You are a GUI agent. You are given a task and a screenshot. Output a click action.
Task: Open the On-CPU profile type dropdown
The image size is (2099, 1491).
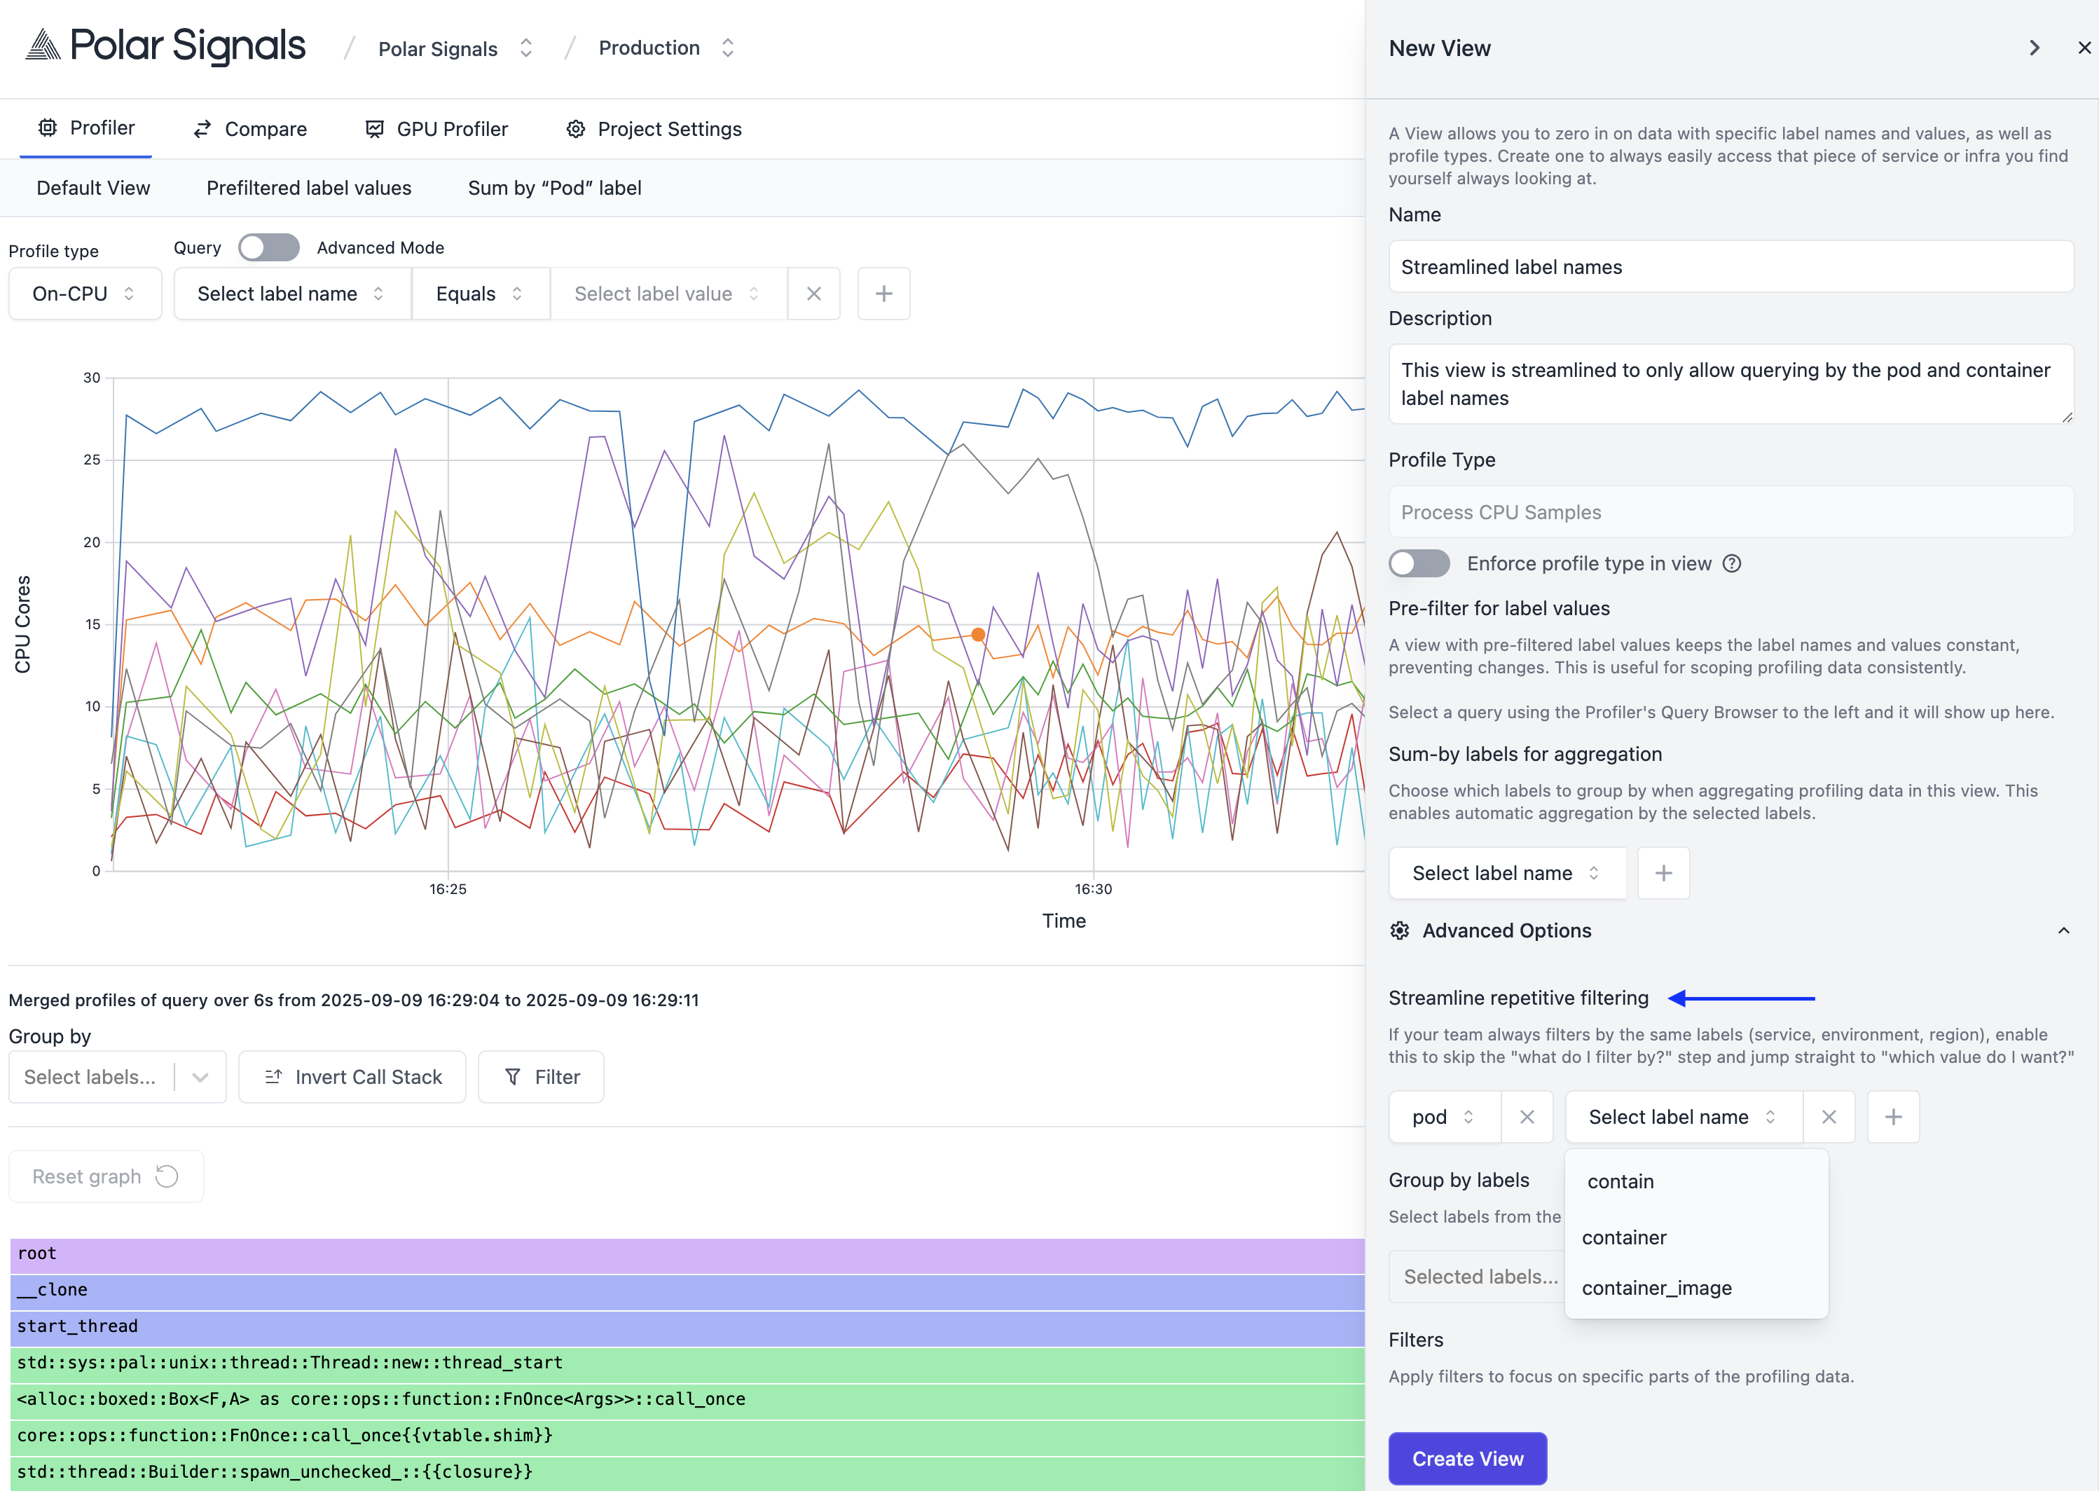[85, 294]
